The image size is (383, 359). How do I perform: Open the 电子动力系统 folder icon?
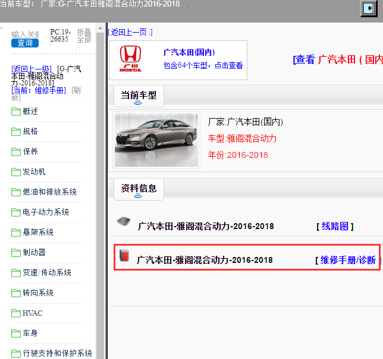point(16,212)
